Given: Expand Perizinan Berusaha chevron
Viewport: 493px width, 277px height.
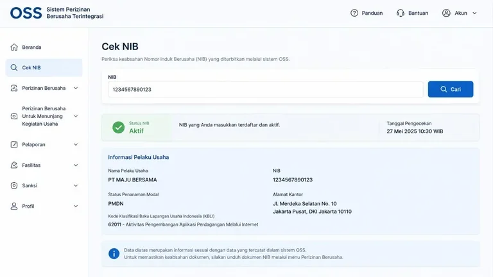Looking at the screenshot, I should tap(76, 88).
